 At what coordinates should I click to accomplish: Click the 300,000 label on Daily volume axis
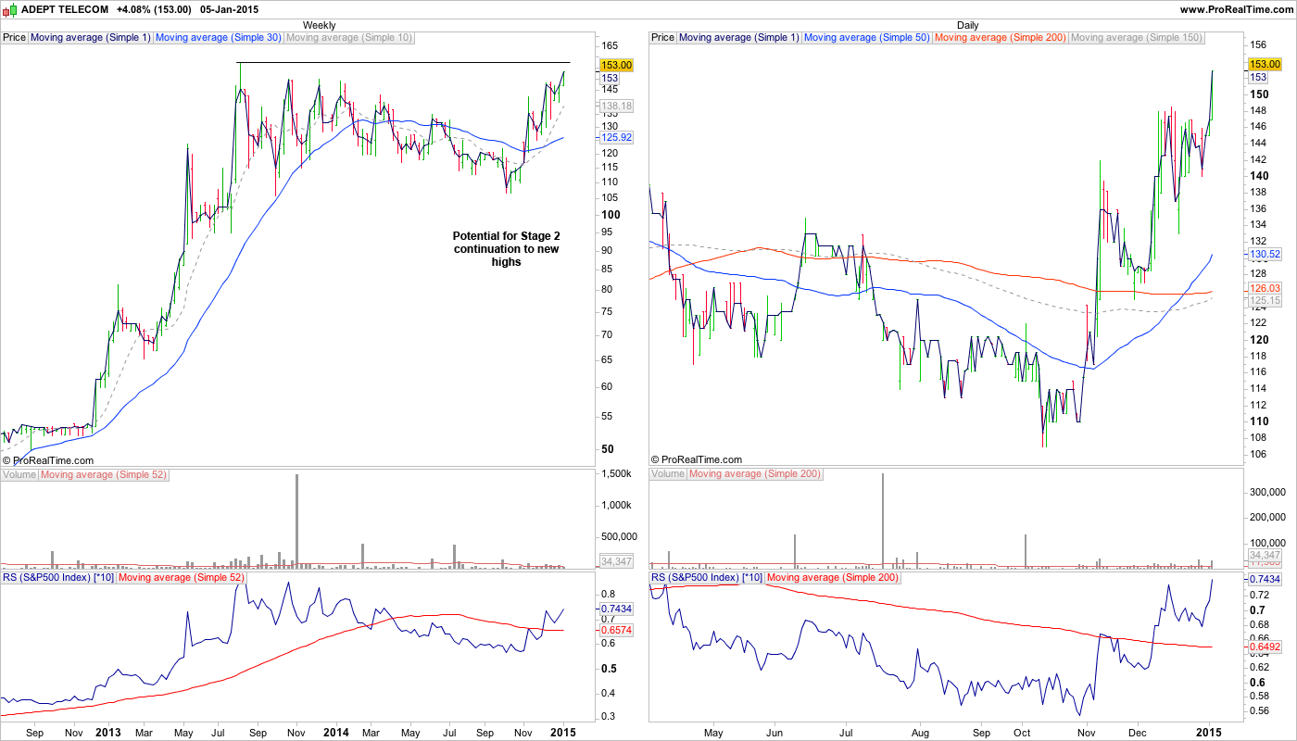tap(1267, 494)
